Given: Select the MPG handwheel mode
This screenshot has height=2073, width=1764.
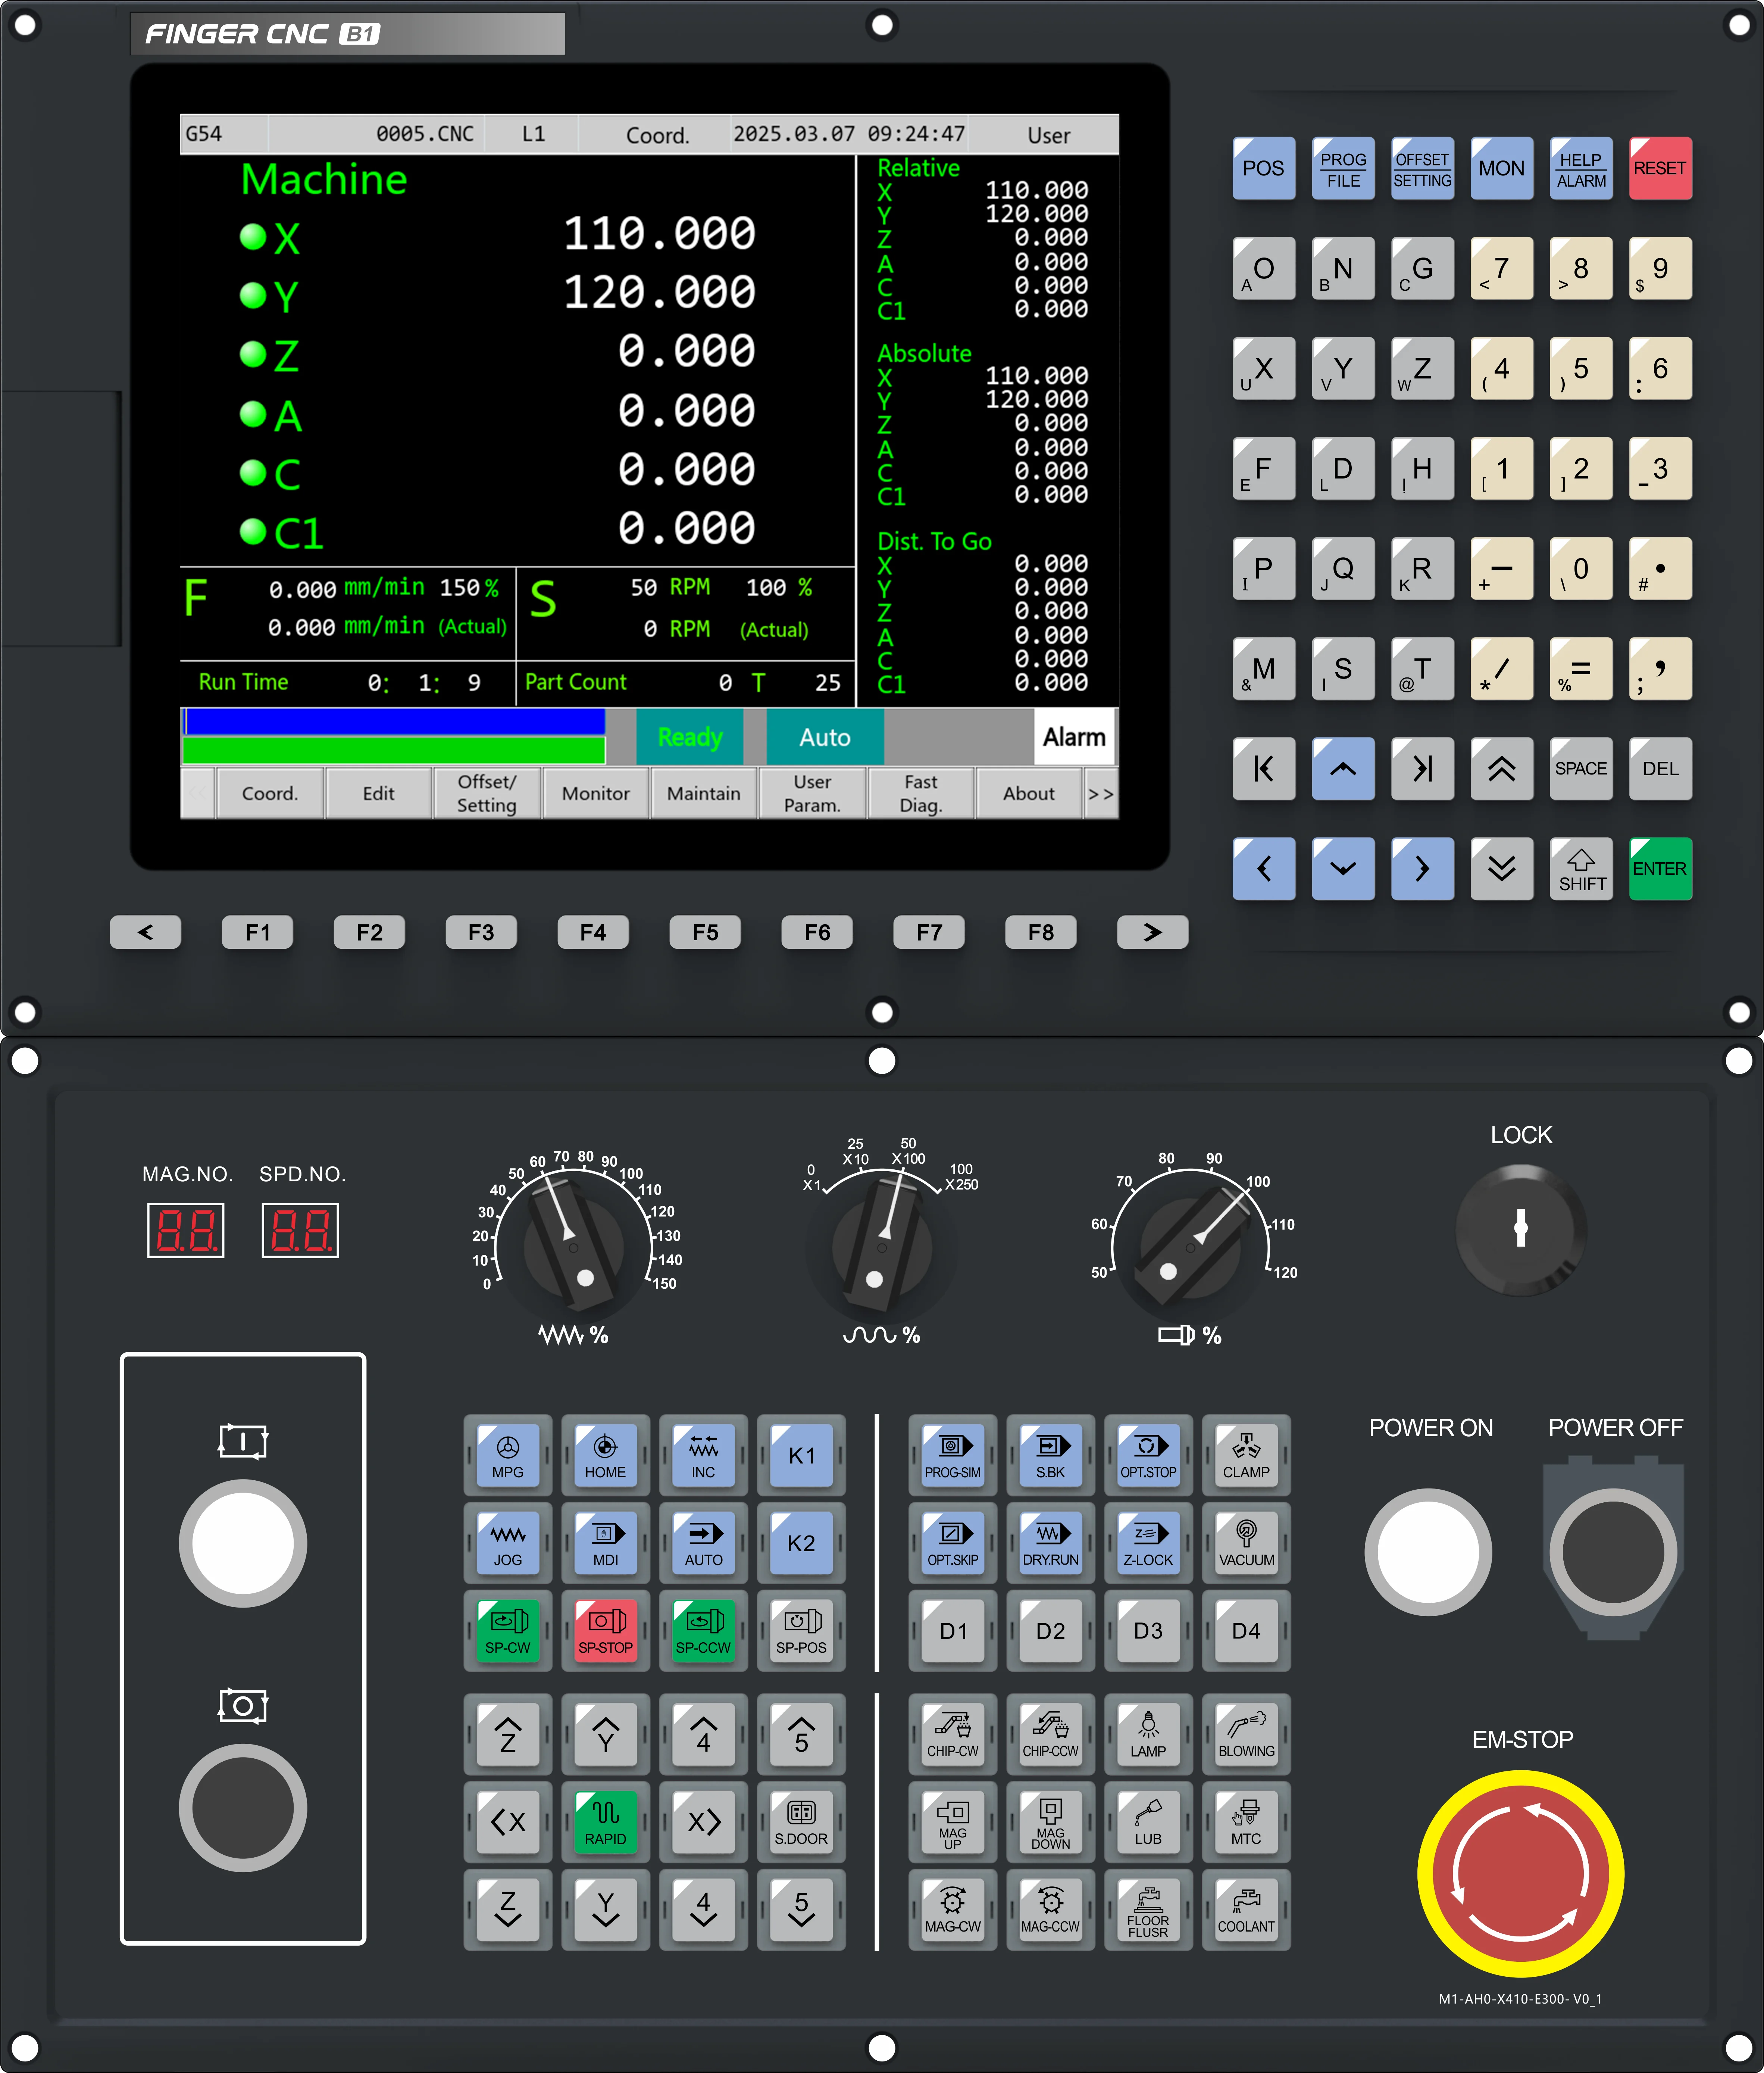Looking at the screenshot, I should pos(508,1456).
